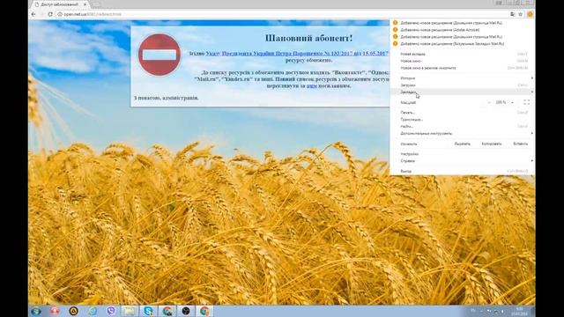Open the pink-red taskbar app icon
The height and width of the screenshot is (317, 564).
[x=55, y=311]
